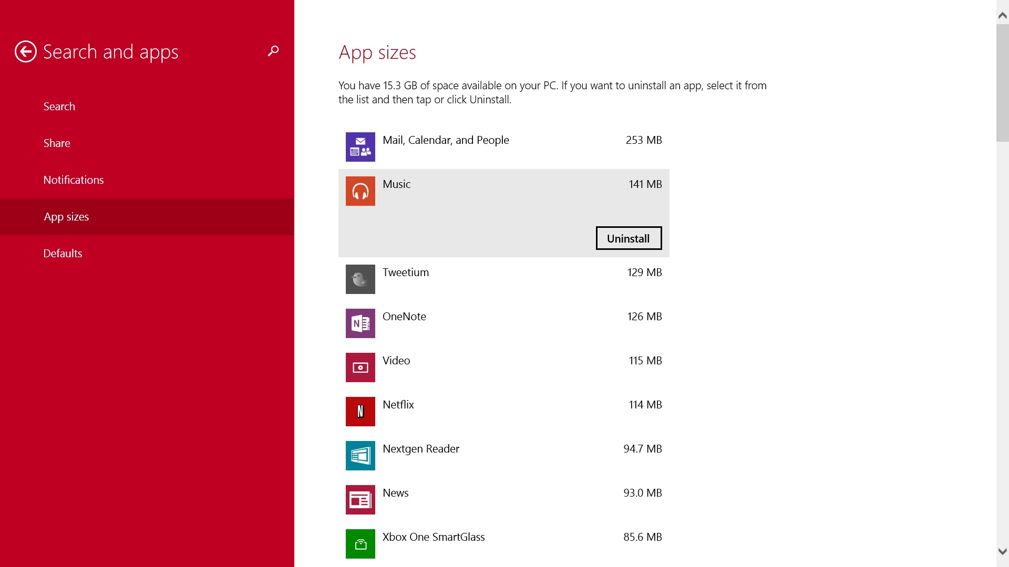
Task: Click the vertical scrollbar thumb
Action: [1002, 82]
